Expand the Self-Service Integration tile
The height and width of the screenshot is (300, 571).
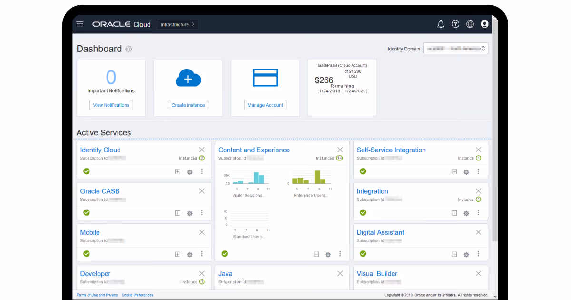coord(454,172)
